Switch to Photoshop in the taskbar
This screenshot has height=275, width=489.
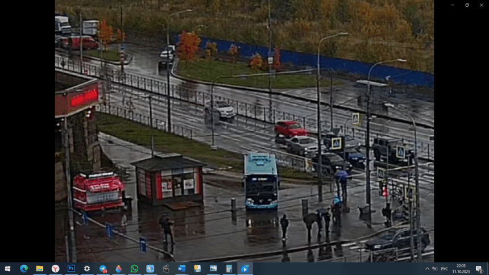tap(71, 269)
